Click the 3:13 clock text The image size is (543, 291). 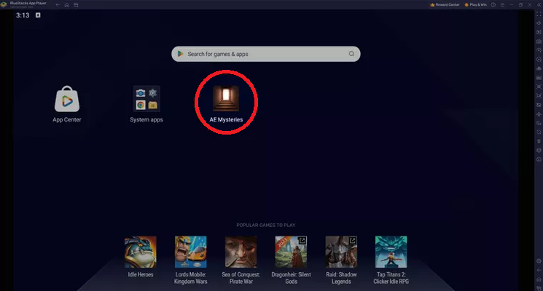(x=23, y=15)
